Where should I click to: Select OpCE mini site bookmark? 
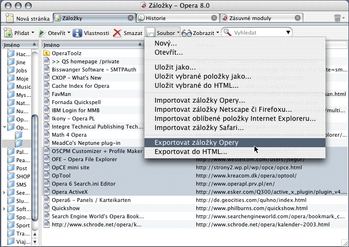click(195, 167)
